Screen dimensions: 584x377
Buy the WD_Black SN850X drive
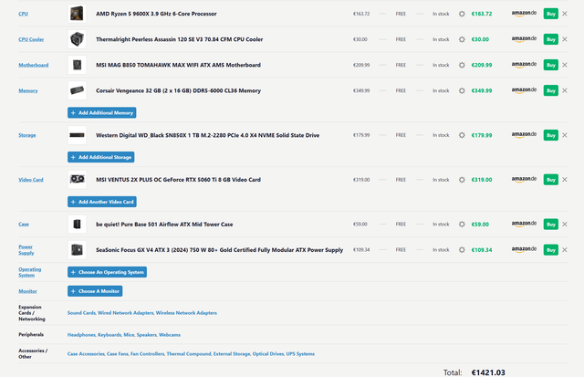tap(551, 135)
